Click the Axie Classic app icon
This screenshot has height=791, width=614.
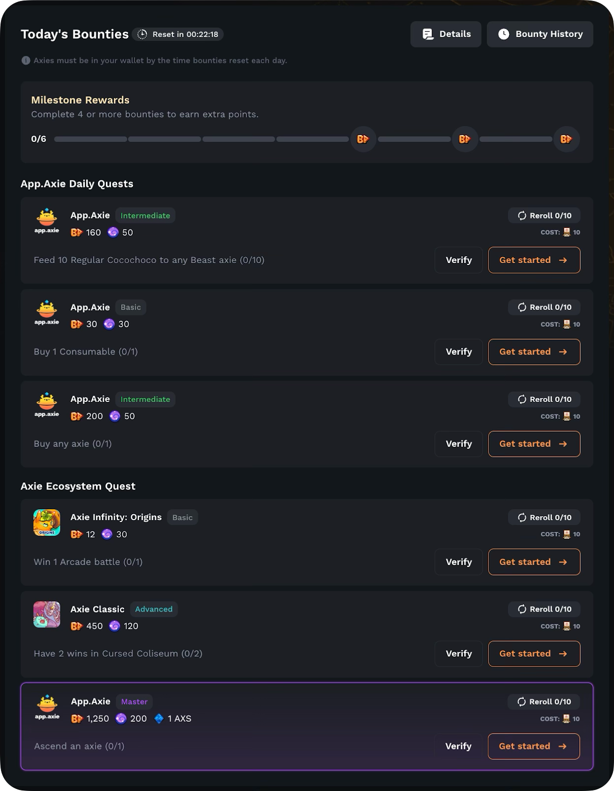[x=47, y=614]
